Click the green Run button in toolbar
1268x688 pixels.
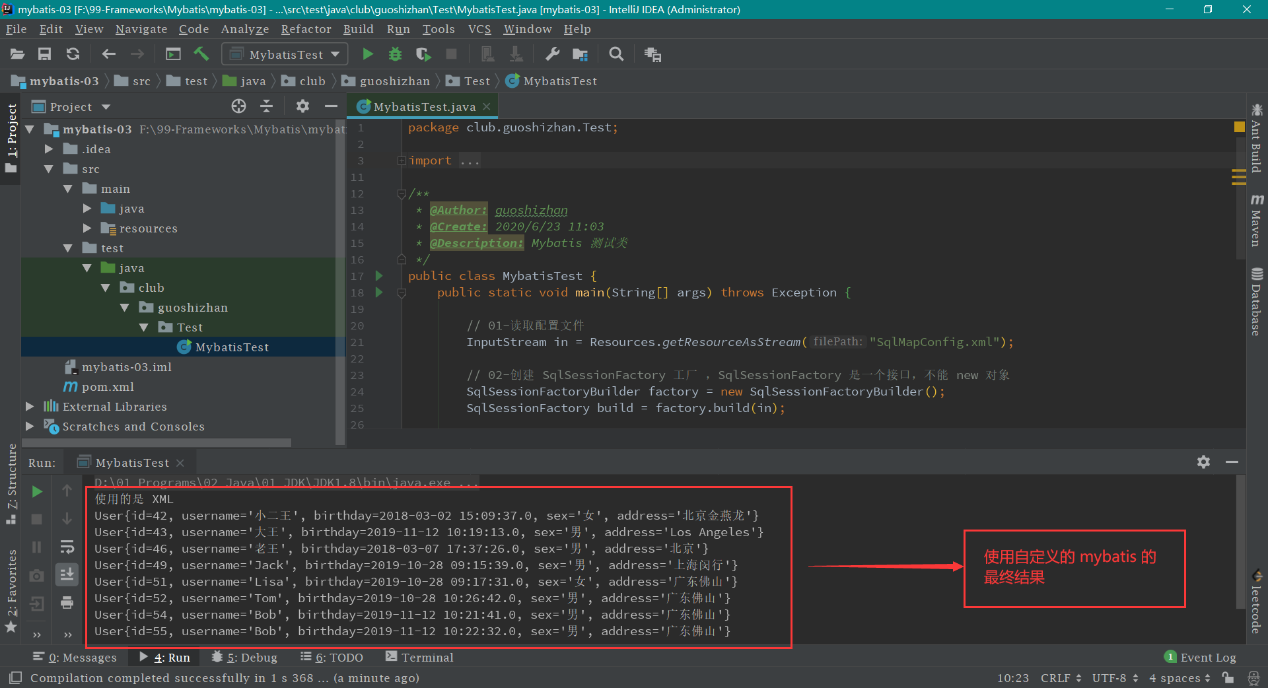click(x=368, y=54)
